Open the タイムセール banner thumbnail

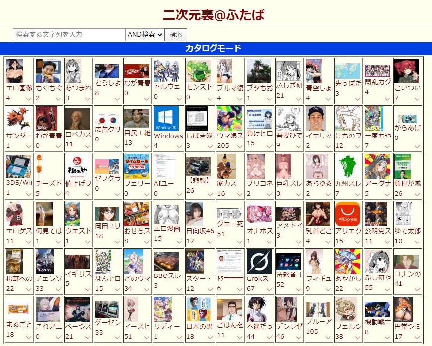click(x=136, y=166)
